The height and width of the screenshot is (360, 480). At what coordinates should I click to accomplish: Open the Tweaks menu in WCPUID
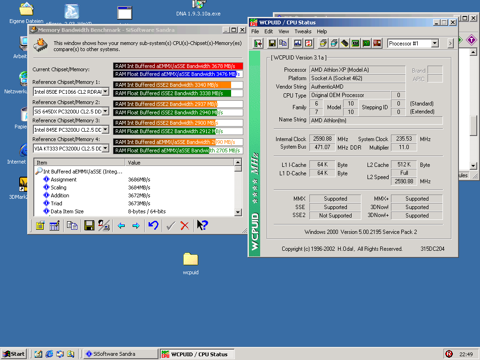click(303, 31)
